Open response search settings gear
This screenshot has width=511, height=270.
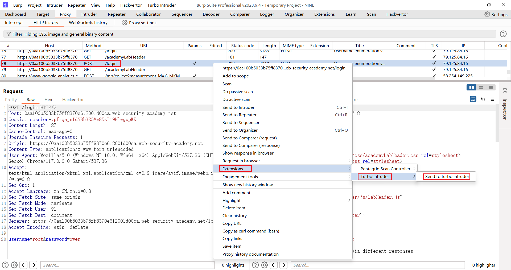[264, 265]
